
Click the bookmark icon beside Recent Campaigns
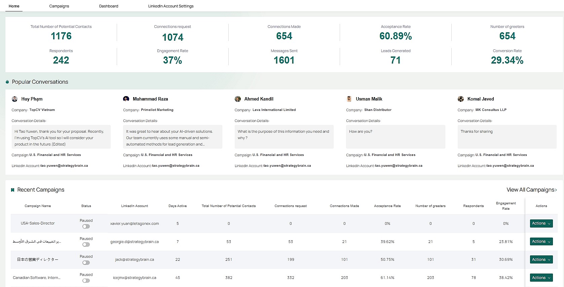[x=13, y=190]
